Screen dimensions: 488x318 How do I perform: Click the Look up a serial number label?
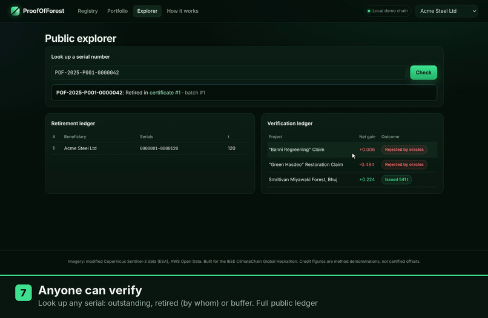coord(81,57)
